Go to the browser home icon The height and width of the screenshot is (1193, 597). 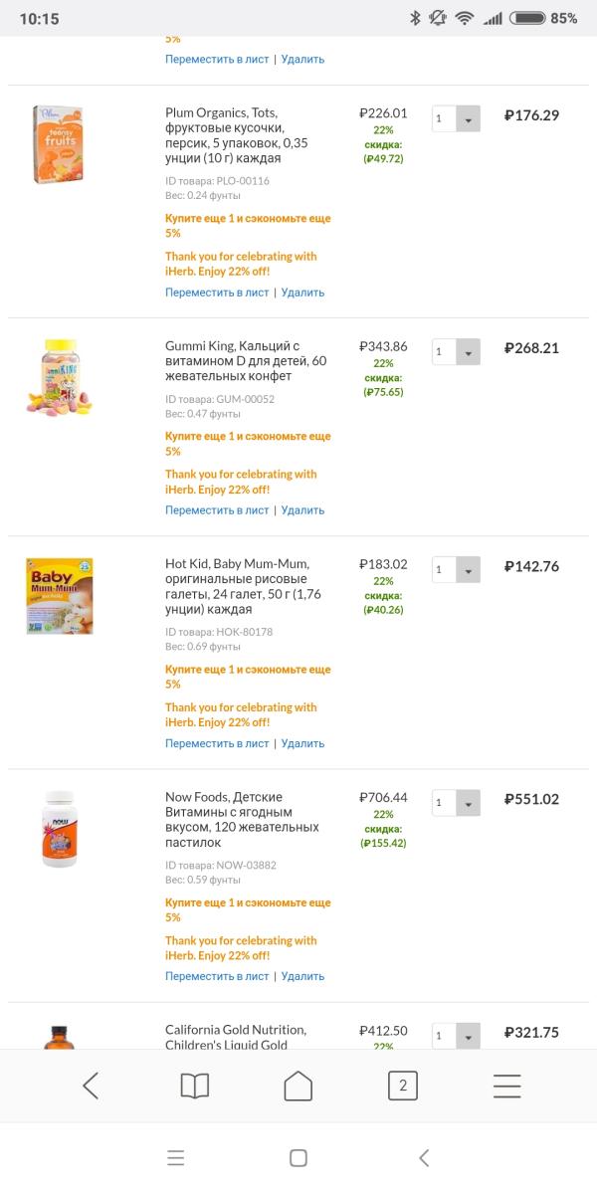(298, 1086)
